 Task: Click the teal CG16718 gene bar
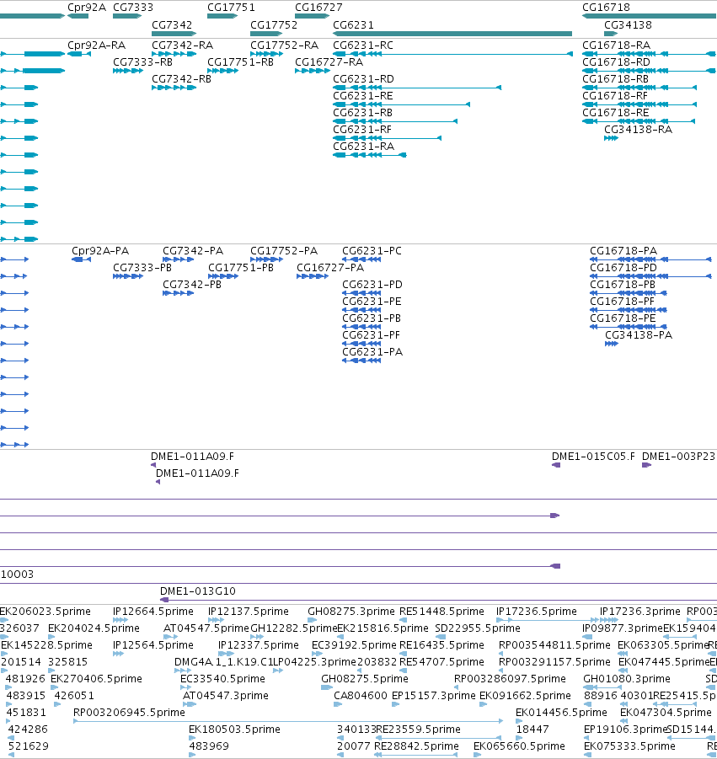click(650, 16)
